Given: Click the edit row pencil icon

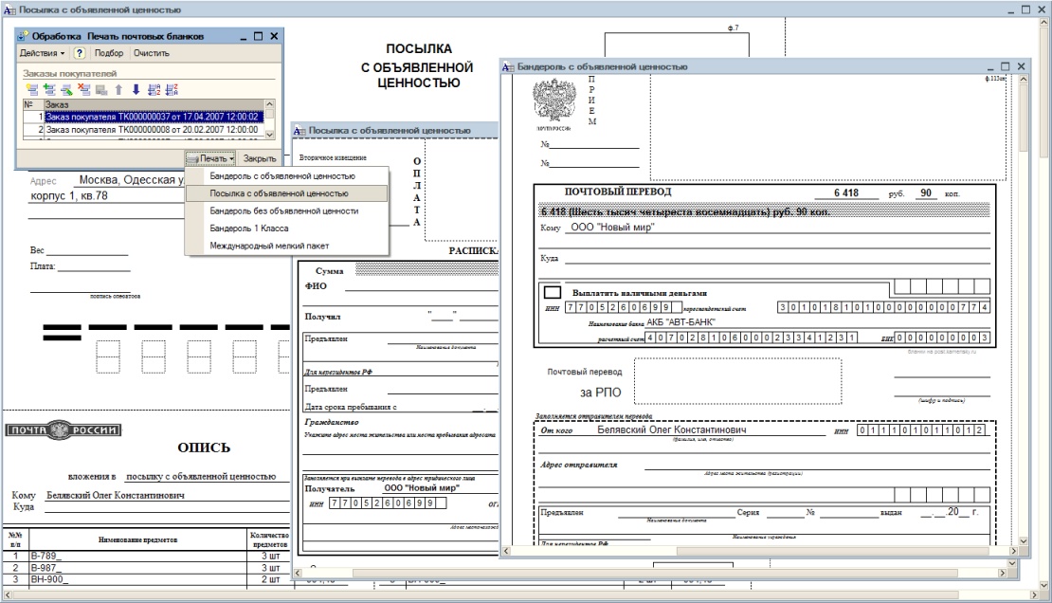Looking at the screenshot, I should 66,89.
